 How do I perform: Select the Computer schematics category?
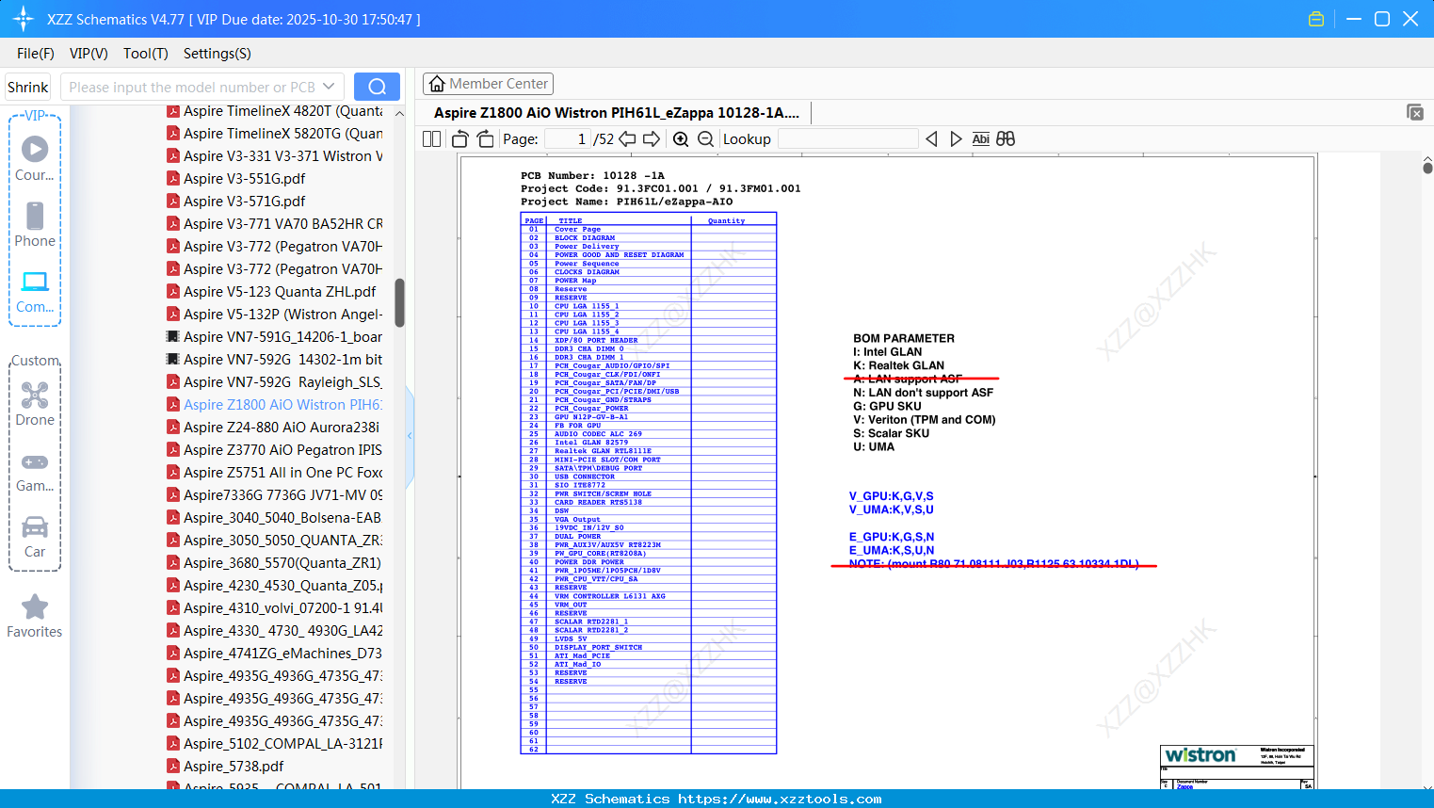[35, 291]
